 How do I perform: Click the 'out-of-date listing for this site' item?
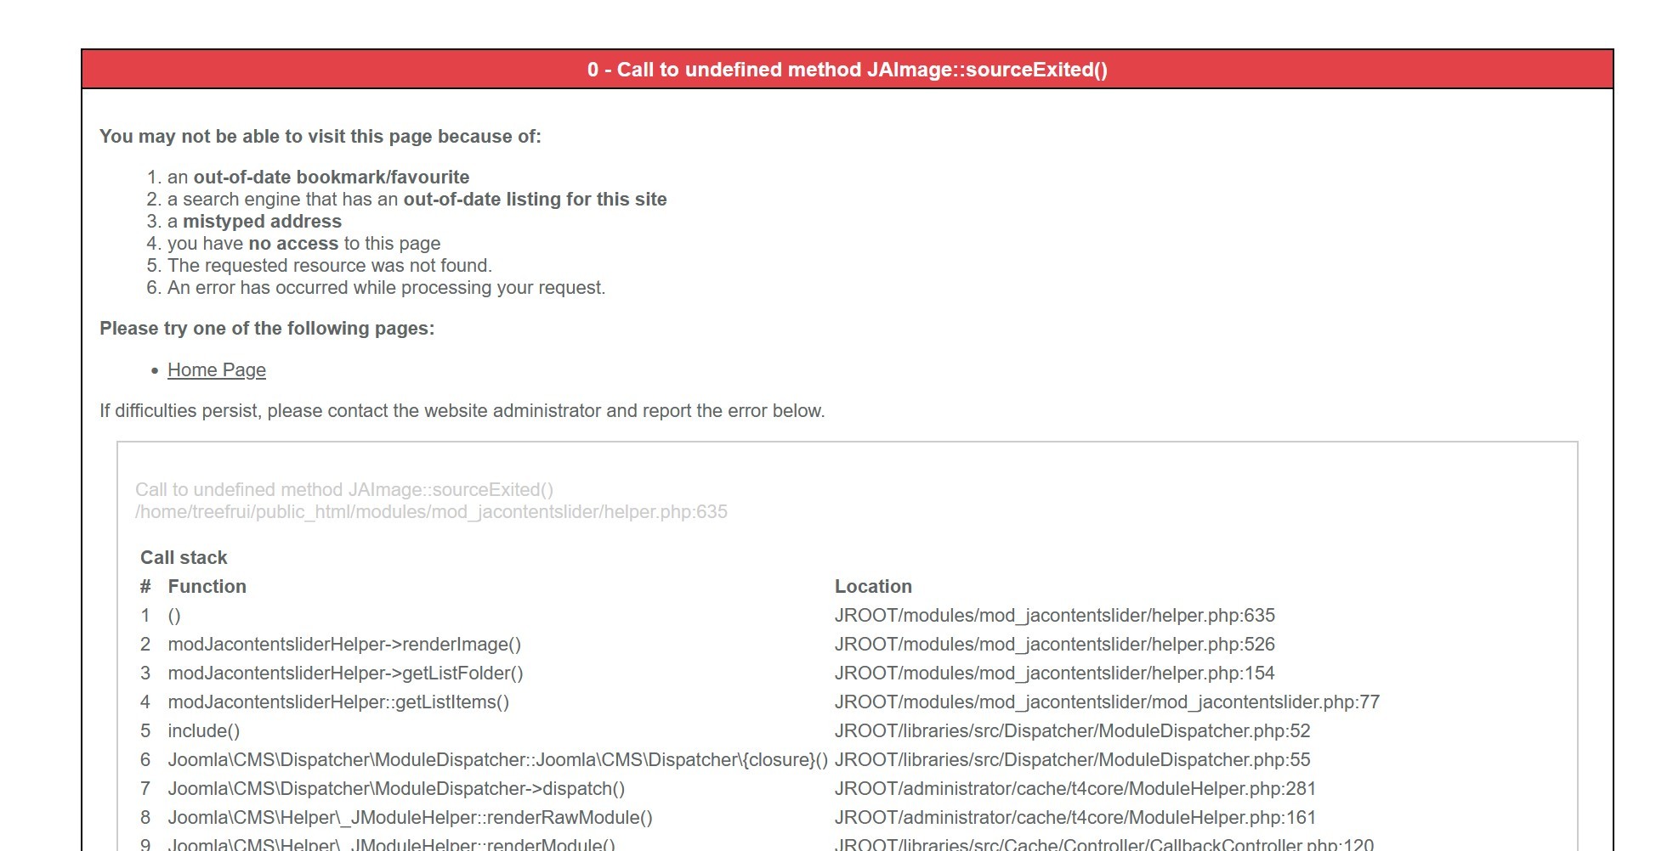click(x=535, y=200)
